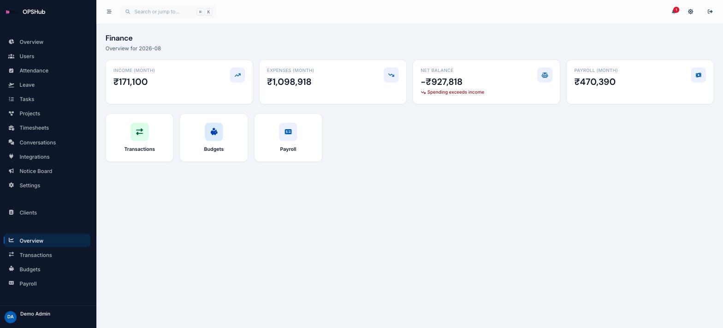
Task: Click the Finance page heading
Action: (x=119, y=38)
